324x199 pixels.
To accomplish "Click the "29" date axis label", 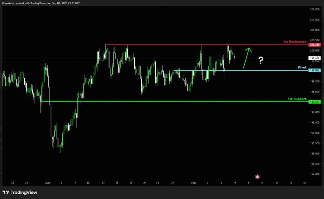I will [27, 183].
